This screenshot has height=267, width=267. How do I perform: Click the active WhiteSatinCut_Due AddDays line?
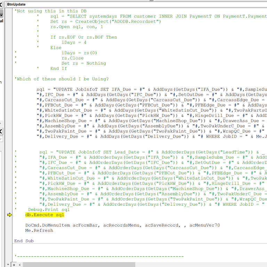(x=152, y=110)
